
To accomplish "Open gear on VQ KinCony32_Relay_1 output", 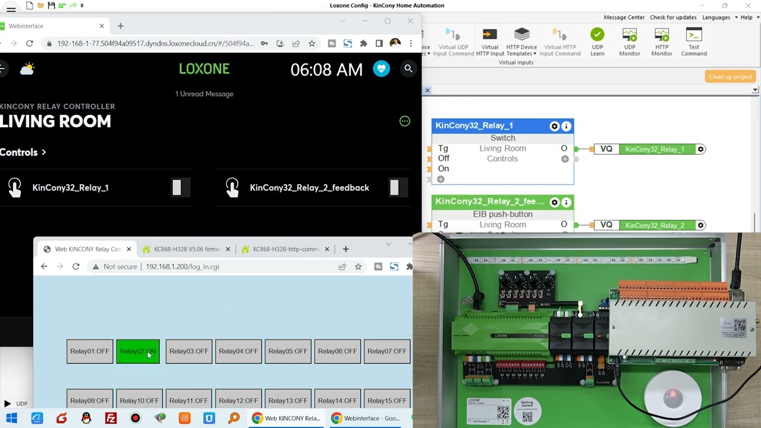I will (701, 149).
